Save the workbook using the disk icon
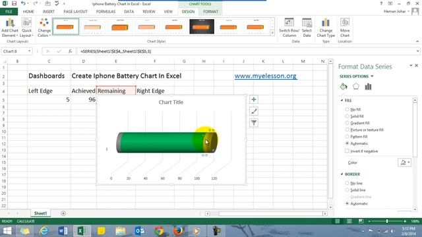 [x=14, y=4]
